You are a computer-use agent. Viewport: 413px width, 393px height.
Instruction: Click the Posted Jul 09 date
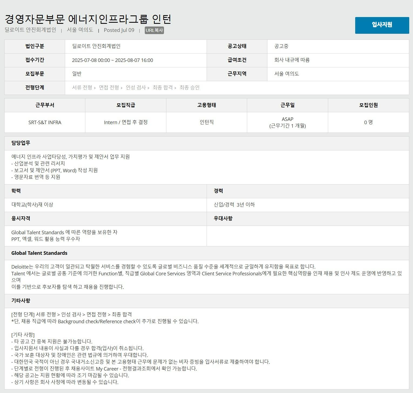(119, 30)
